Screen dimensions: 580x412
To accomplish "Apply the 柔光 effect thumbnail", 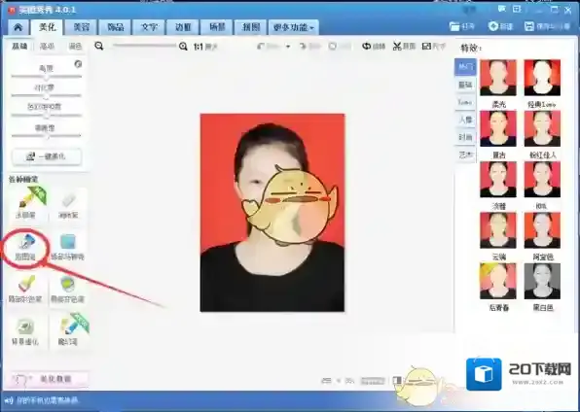I will (498, 78).
